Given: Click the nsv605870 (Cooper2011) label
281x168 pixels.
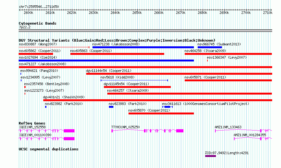Looking at the screenshot, I should tap(149, 110).
